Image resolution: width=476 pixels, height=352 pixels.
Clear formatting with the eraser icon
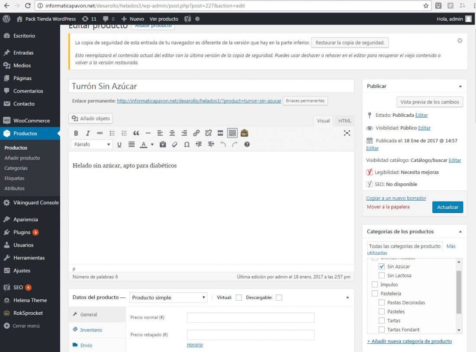[x=174, y=144]
